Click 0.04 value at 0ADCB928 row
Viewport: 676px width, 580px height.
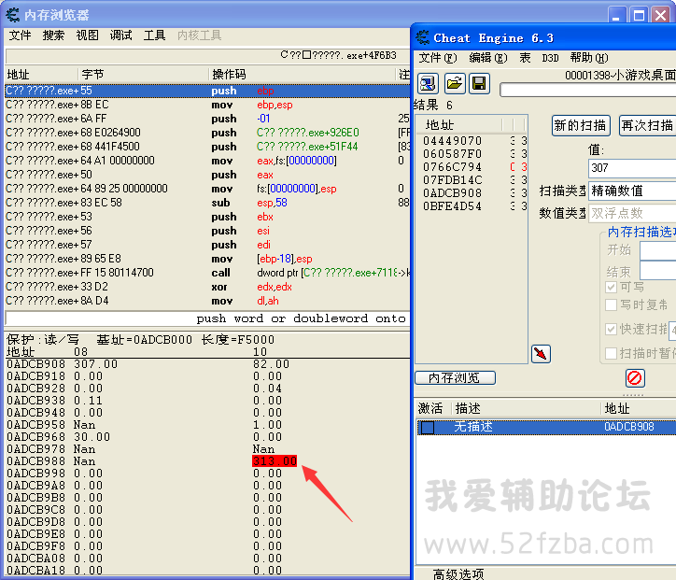267,389
